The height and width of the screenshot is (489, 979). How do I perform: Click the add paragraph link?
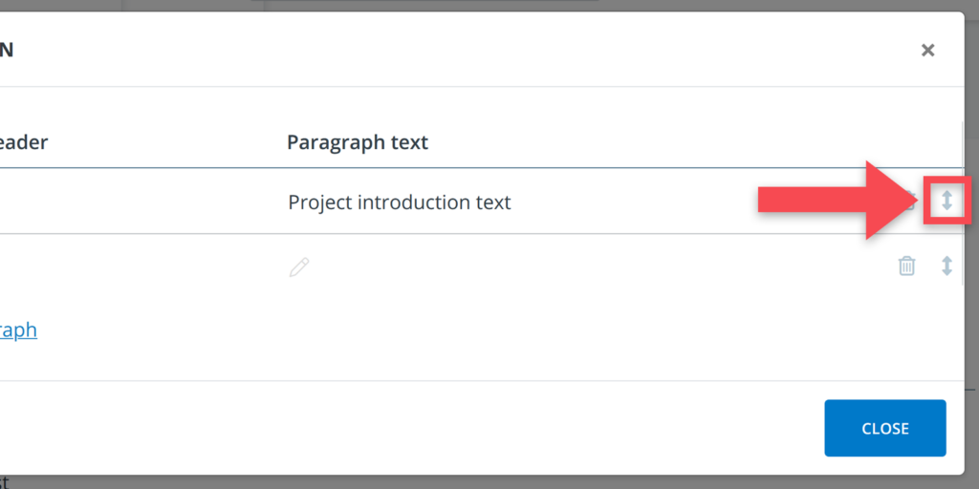[x=18, y=330]
